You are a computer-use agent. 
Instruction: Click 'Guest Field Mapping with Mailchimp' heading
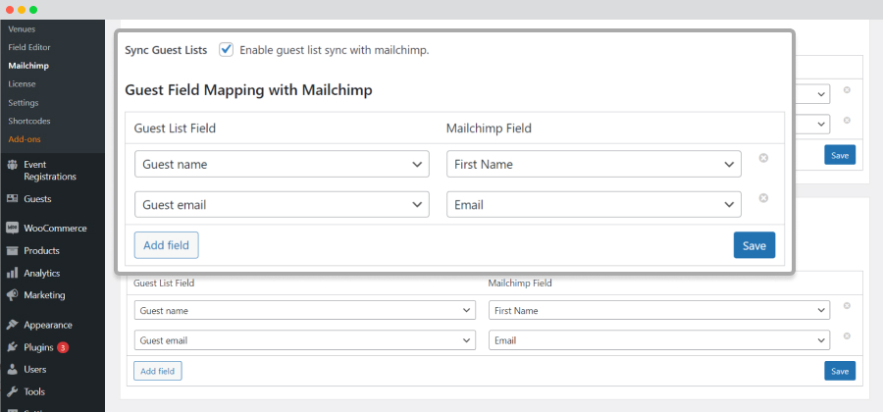click(x=248, y=90)
